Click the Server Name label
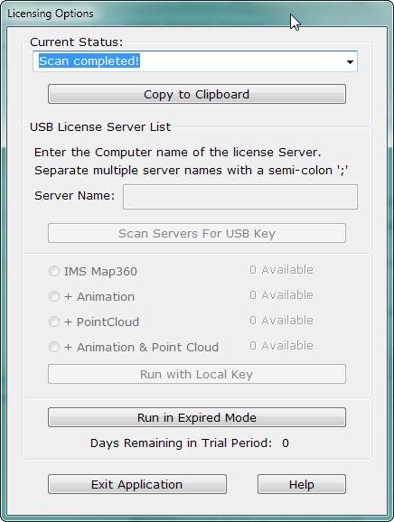 coord(75,195)
